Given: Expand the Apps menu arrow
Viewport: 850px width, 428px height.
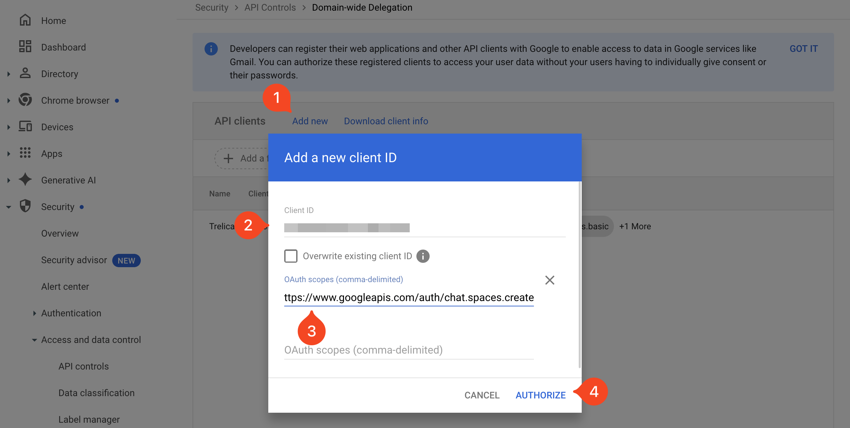Looking at the screenshot, I should 9,154.
